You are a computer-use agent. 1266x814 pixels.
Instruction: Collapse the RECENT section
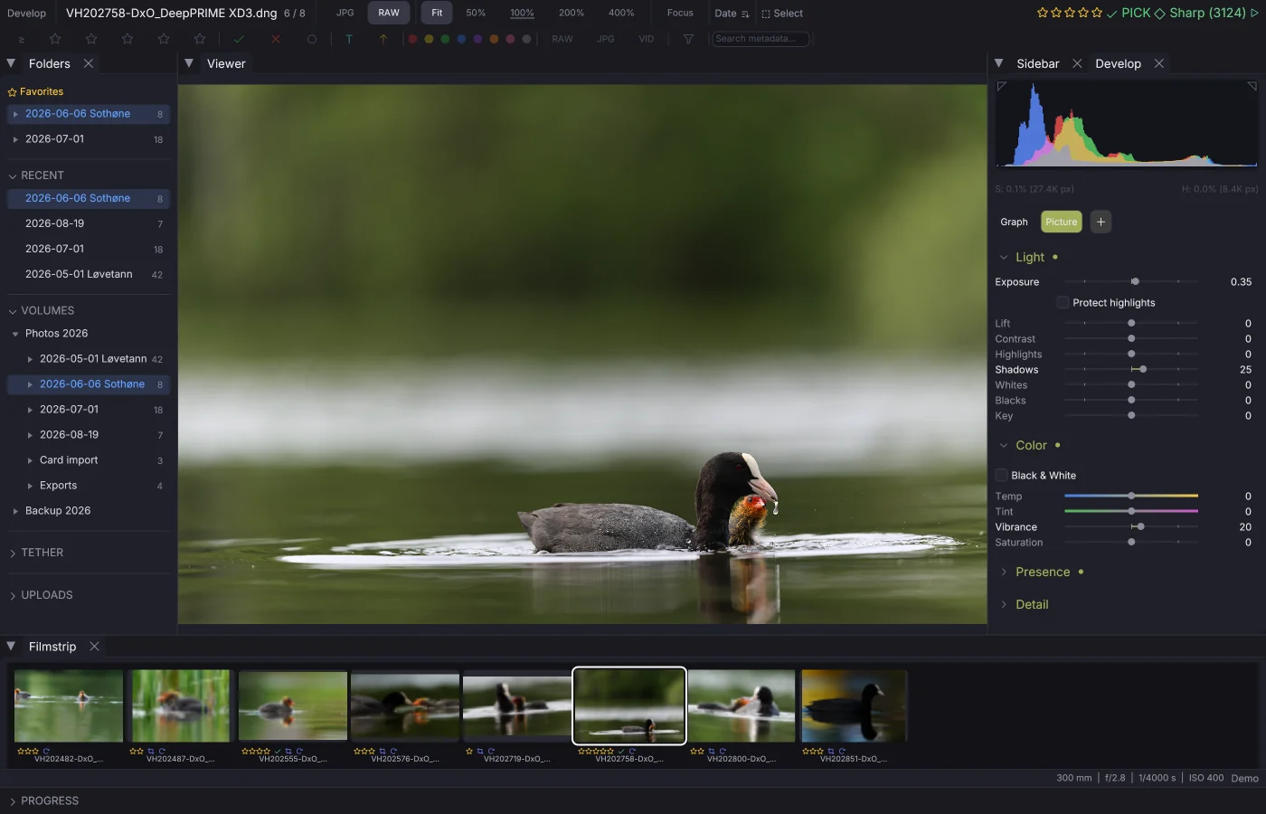(x=13, y=175)
